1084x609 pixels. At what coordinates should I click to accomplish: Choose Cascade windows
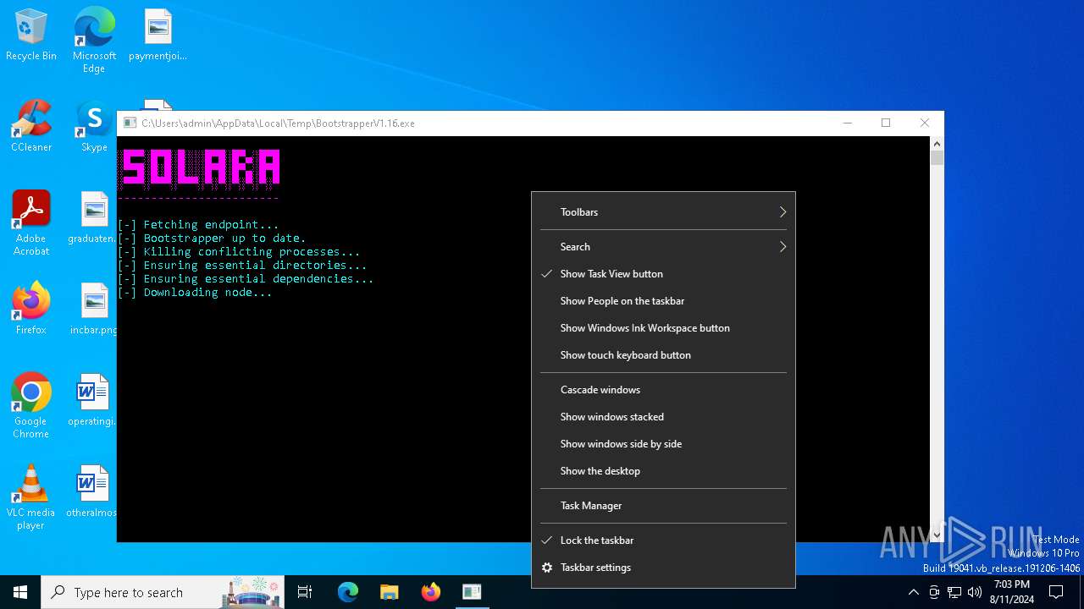pyautogui.click(x=664, y=390)
